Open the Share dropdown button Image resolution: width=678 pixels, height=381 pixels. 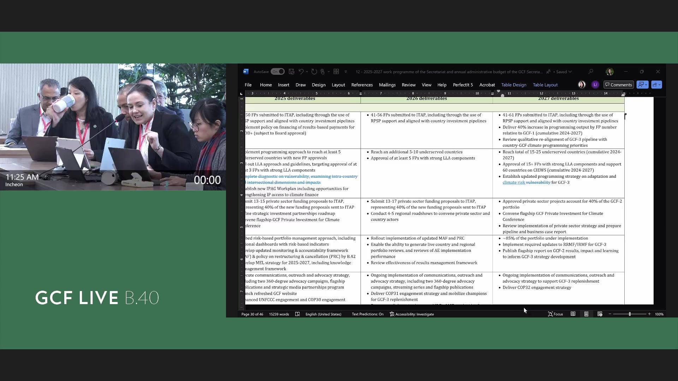click(656, 85)
